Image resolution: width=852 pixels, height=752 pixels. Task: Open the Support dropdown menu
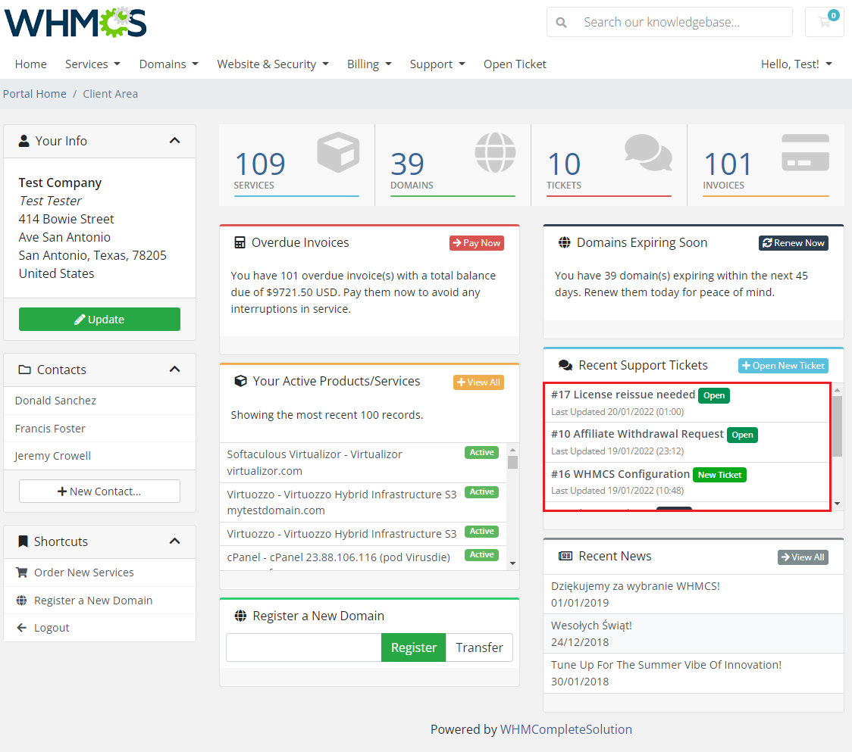click(437, 64)
